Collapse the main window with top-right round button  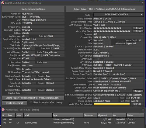pyautogui.click(x=143, y=3)
